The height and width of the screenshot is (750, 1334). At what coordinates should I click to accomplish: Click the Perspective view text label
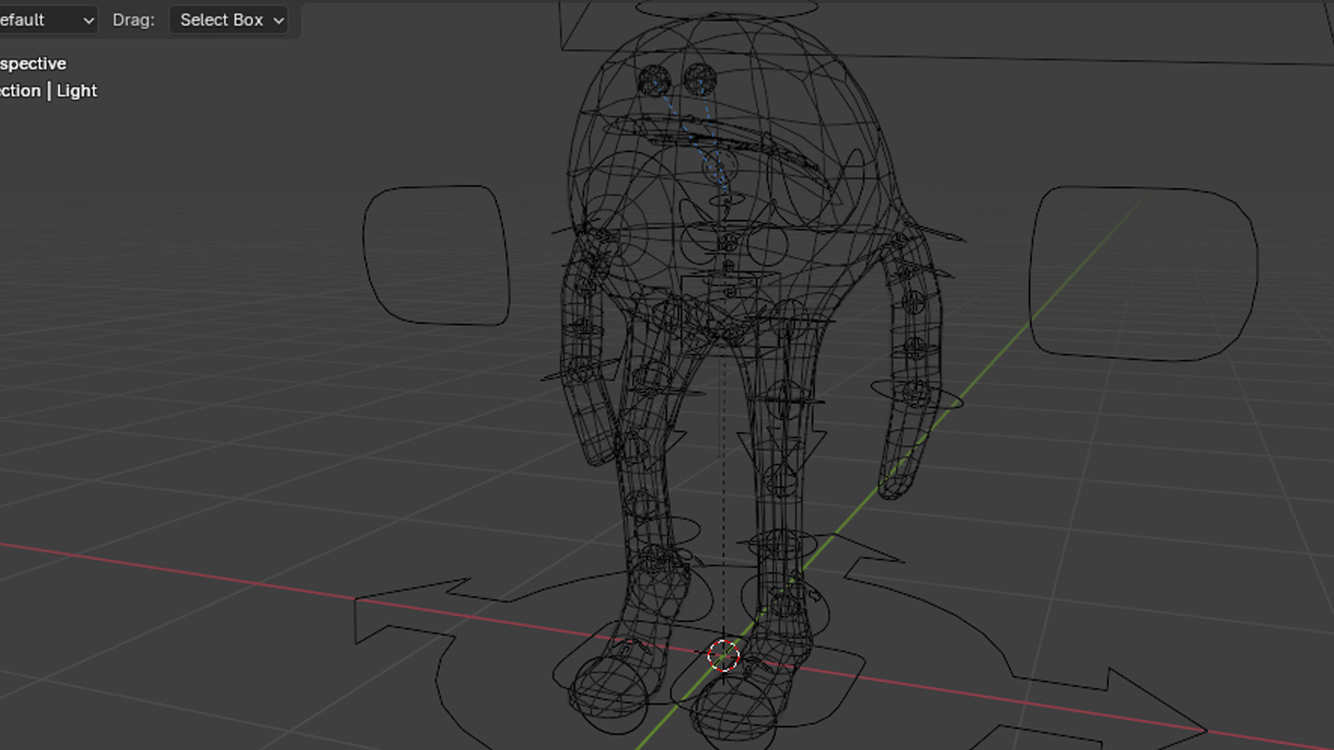(x=33, y=64)
